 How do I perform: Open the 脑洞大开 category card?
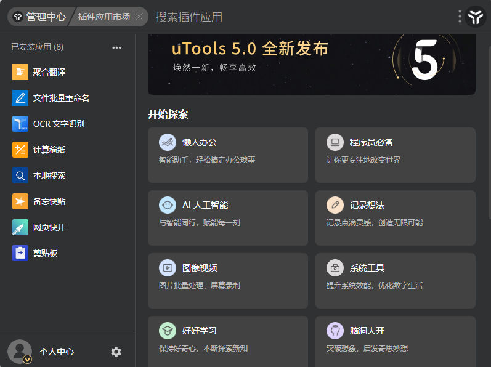[x=396, y=341]
